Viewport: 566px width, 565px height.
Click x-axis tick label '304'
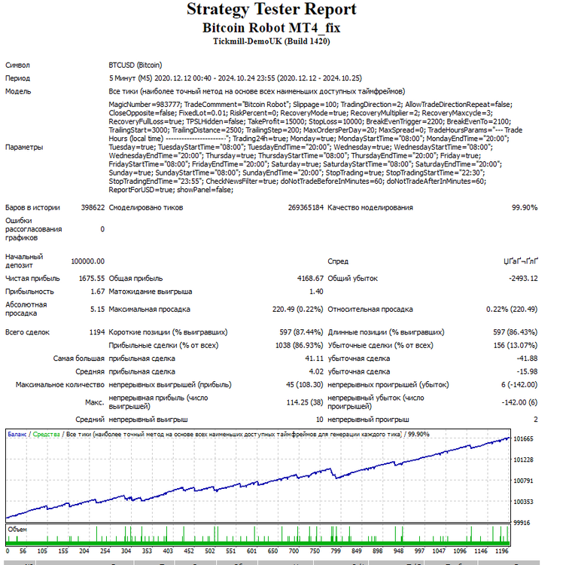click(126, 551)
